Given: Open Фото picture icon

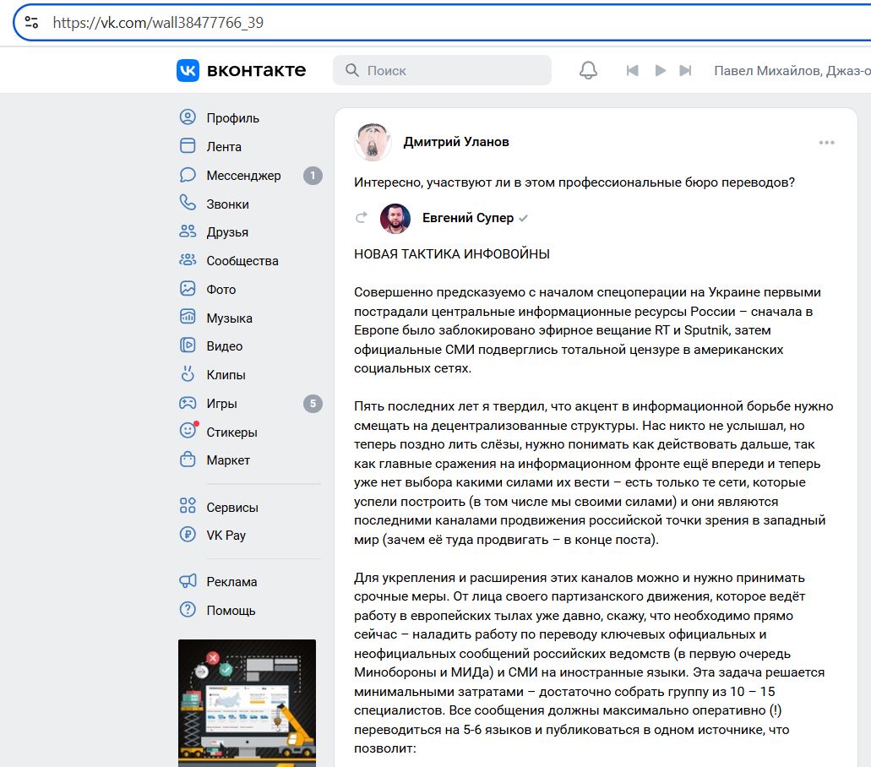Looking at the screenshot, I should click(188, 289).
